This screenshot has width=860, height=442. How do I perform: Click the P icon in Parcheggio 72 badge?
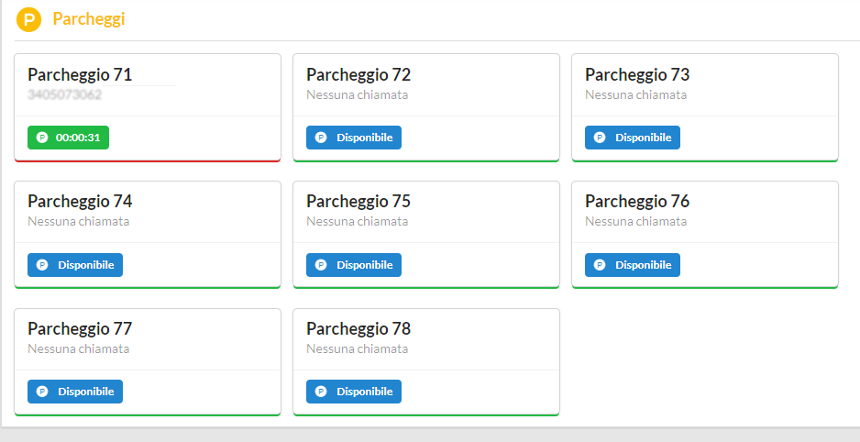pyautogui.click(x=321, y=138)
